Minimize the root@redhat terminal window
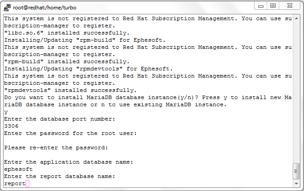This screenshot has width=304, height=191. pyautogui.click(x=261, y=6)
